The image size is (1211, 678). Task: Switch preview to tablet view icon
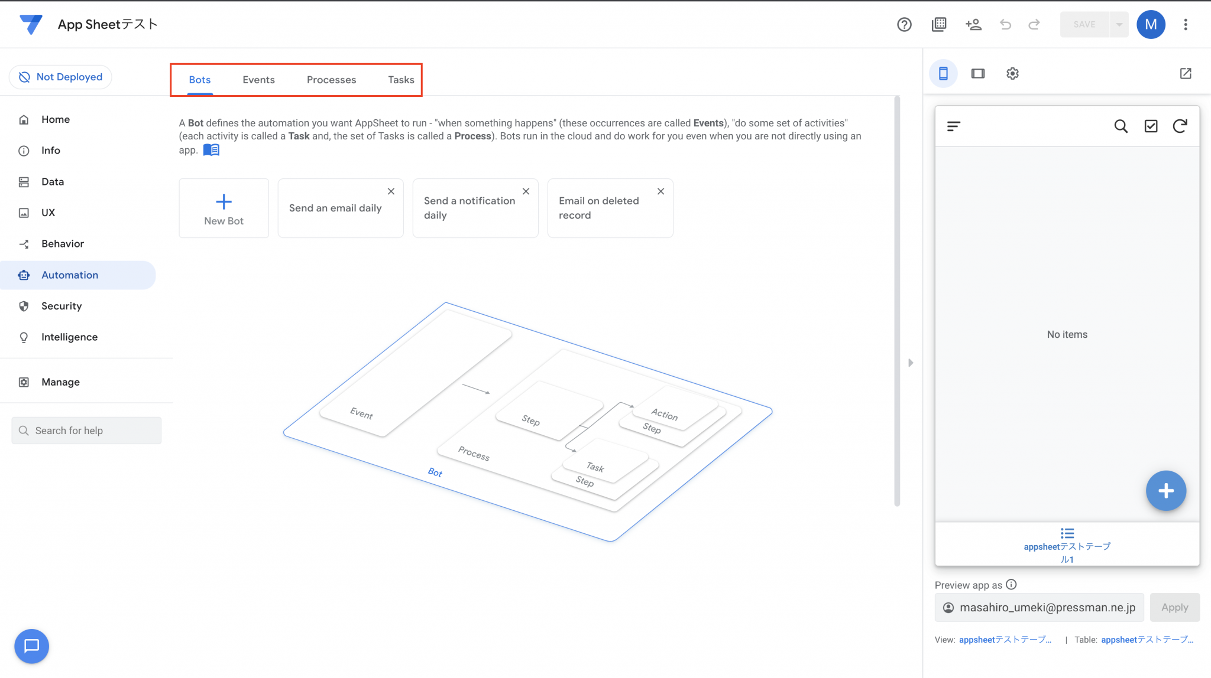click(978, 73)
